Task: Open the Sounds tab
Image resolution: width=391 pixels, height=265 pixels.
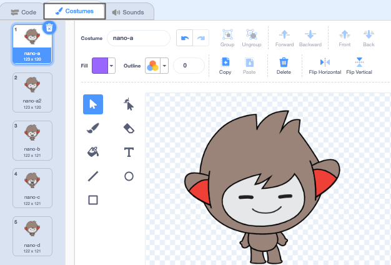Action: (x=127, y=12)
